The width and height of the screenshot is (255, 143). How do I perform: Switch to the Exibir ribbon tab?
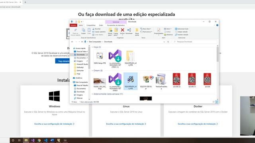101,25
